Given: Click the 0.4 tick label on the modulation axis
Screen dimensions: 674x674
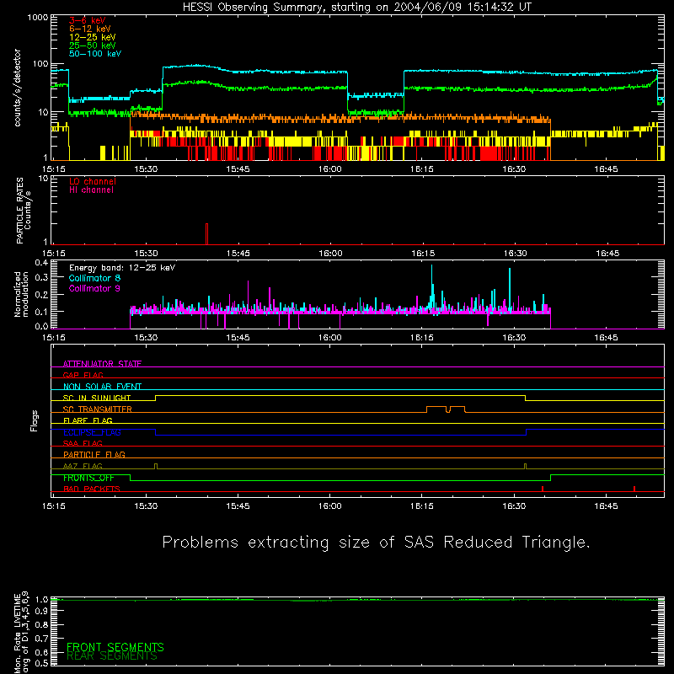Looking at the screenshot, I should [41, 263].
